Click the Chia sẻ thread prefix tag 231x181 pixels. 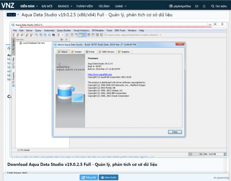point(11,15)
